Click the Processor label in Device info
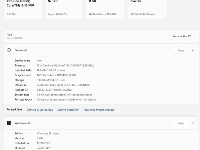 (x=21, y=65)
